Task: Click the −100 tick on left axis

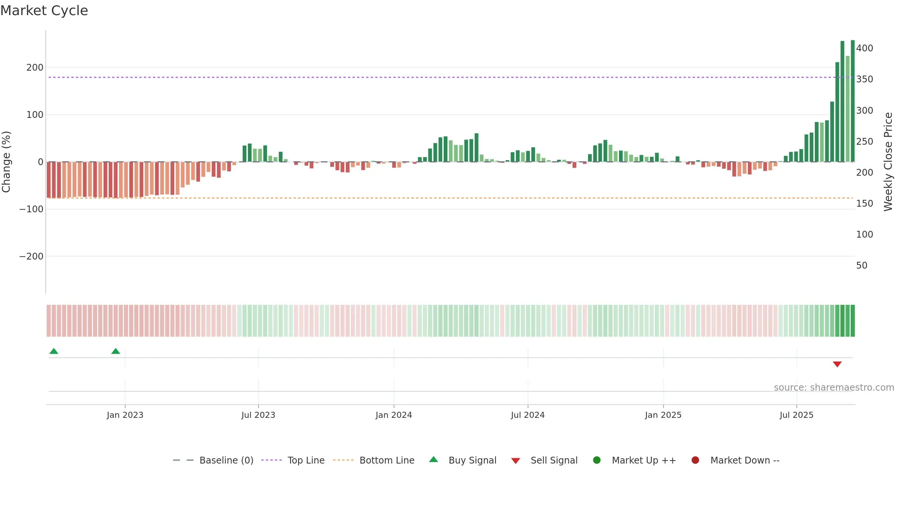Action: pos(31,209)
